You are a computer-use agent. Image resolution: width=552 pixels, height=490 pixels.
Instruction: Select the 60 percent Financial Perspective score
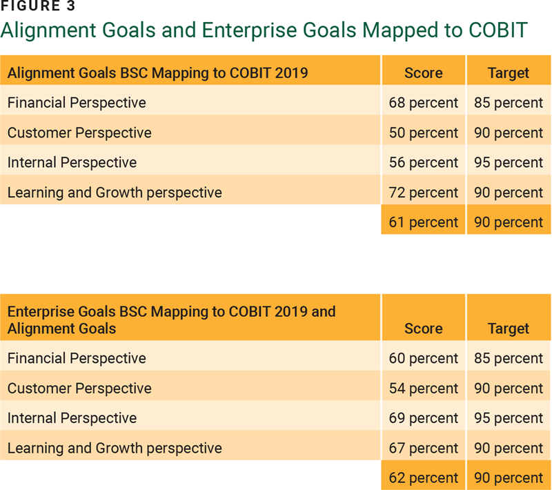click(423, 358)
